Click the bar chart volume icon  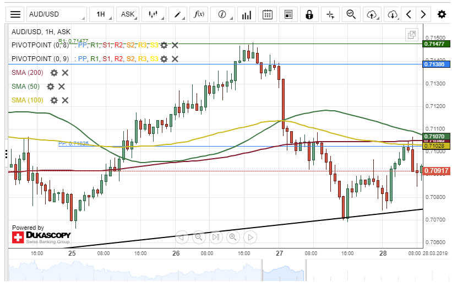click(247, 14)
